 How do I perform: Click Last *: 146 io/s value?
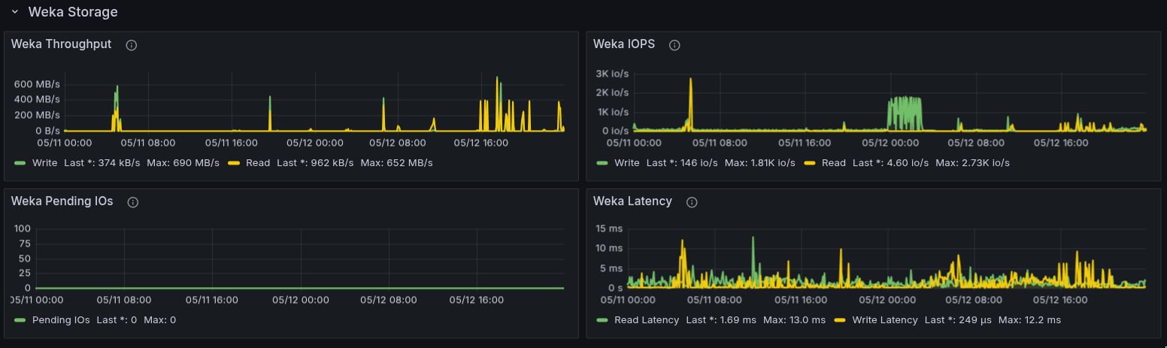click(x=682, y=163)
